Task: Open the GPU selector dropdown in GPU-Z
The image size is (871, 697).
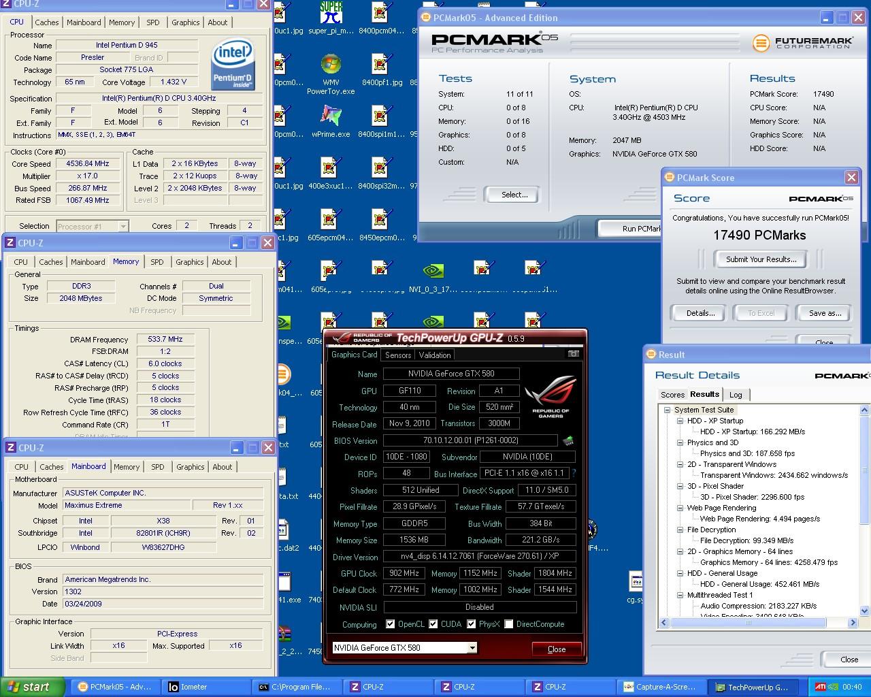Action: [472, 648]
